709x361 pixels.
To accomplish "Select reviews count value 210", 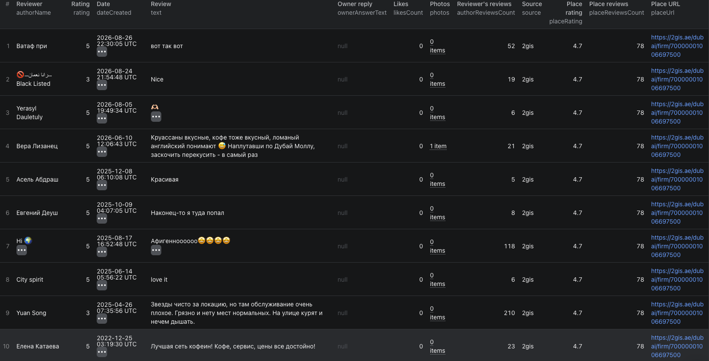I will click(x=510, y=313).
